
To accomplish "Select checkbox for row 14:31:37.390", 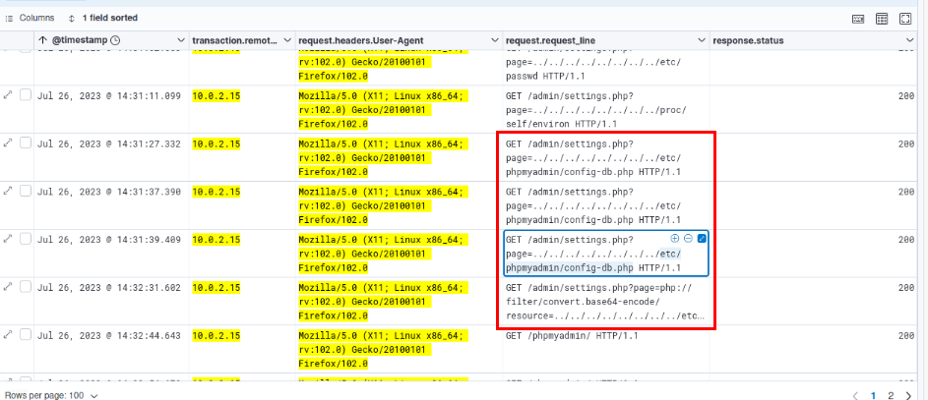I will tap(26, 191).
